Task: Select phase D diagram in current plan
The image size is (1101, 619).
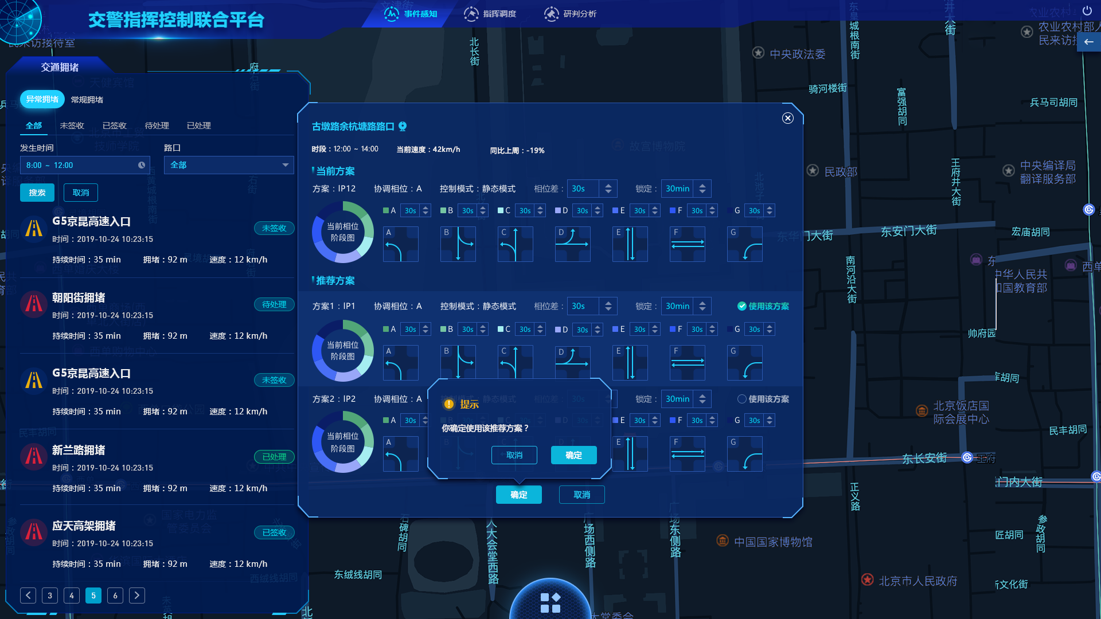Action: [x=573, y=244]
